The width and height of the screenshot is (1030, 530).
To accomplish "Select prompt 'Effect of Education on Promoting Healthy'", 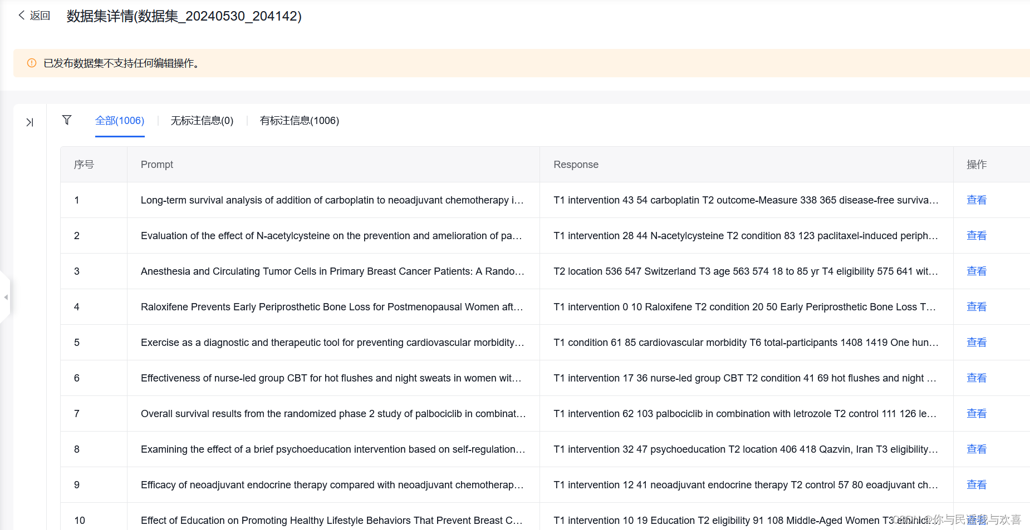I will 332,521.
